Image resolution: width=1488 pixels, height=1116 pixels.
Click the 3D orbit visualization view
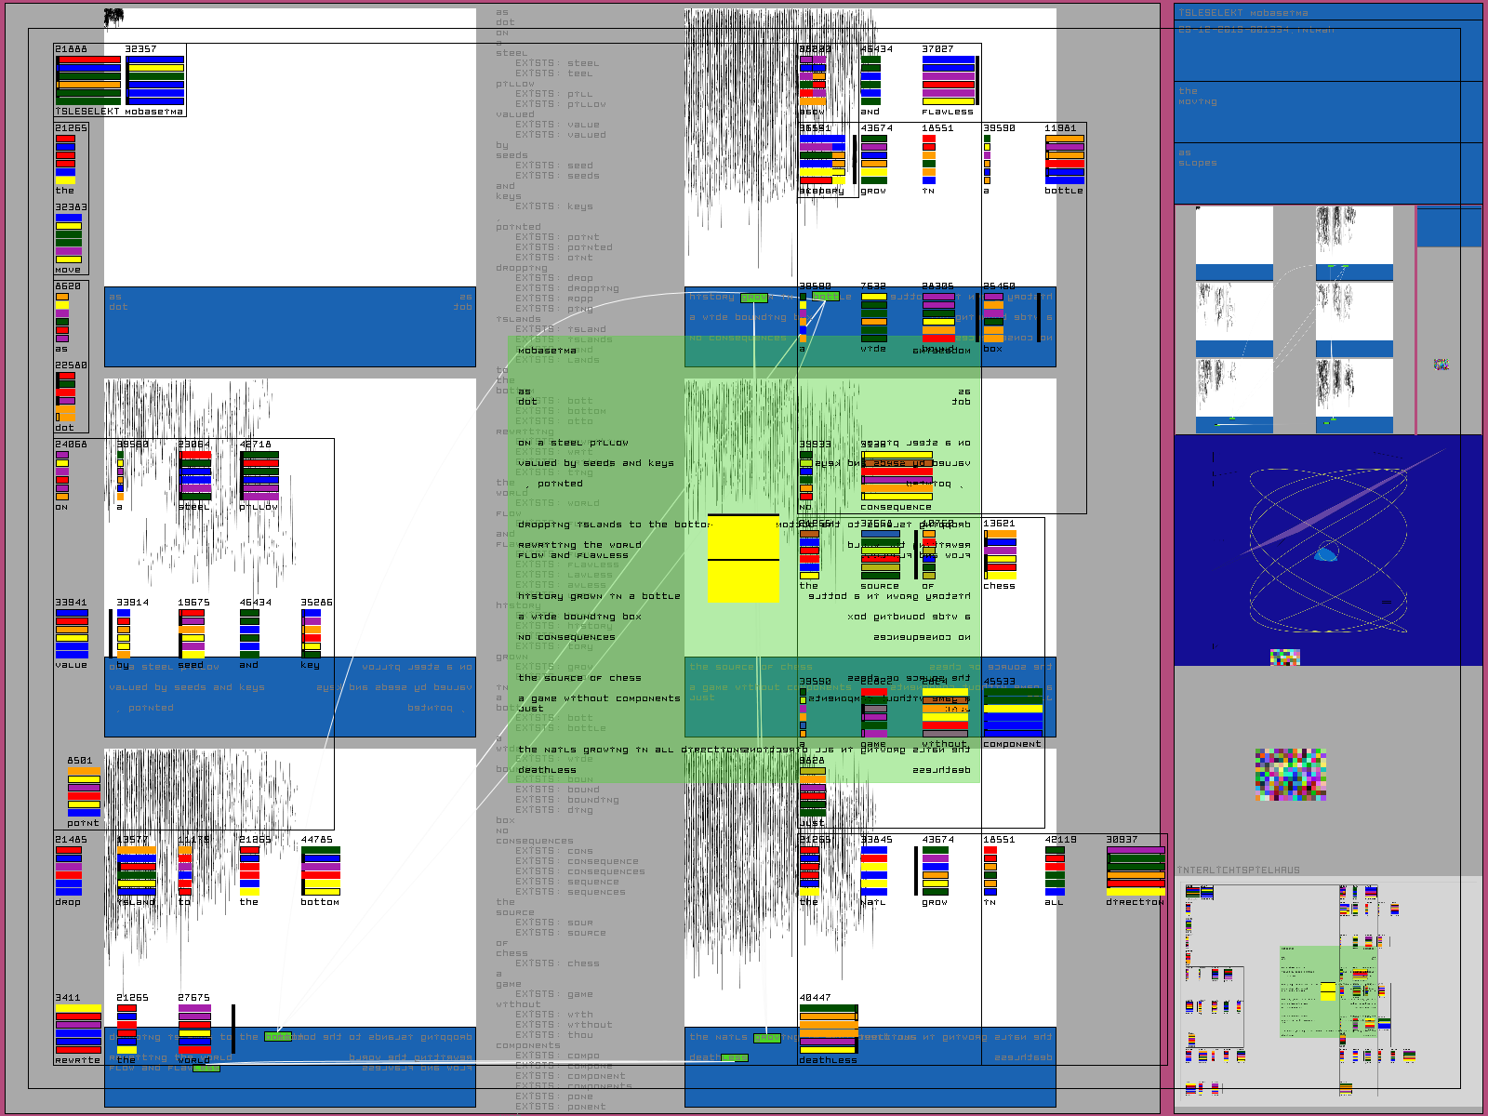[1327, 550]
